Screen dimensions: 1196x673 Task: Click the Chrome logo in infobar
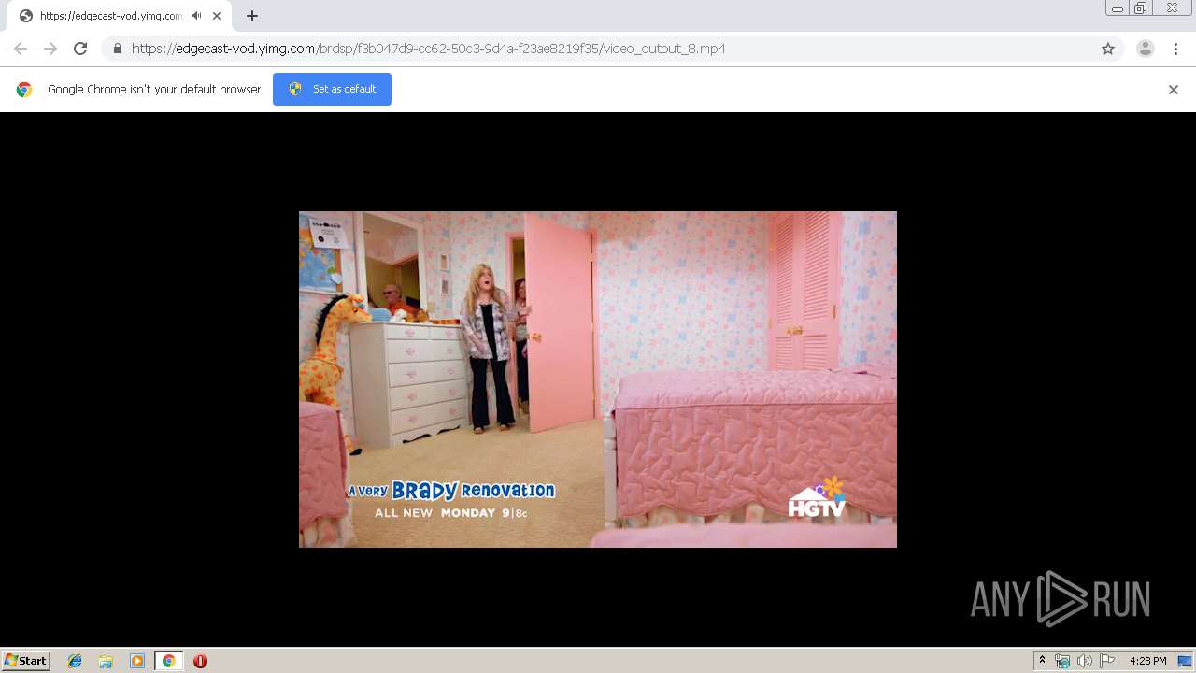(x=24, y=90)
